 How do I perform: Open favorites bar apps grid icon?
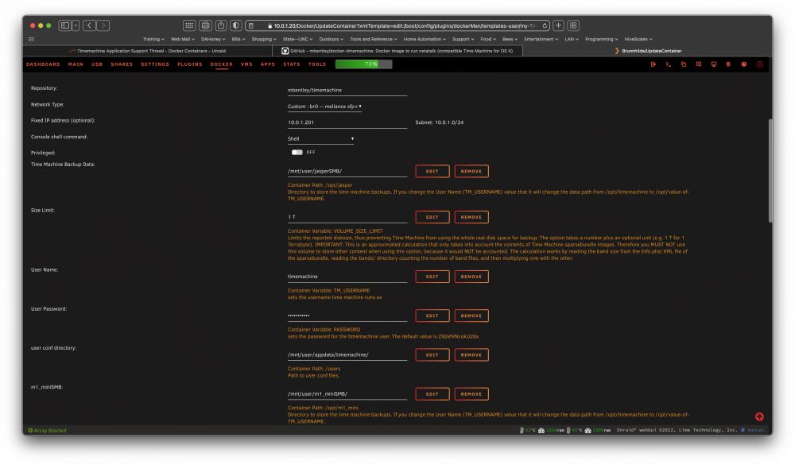coord(32,39)
